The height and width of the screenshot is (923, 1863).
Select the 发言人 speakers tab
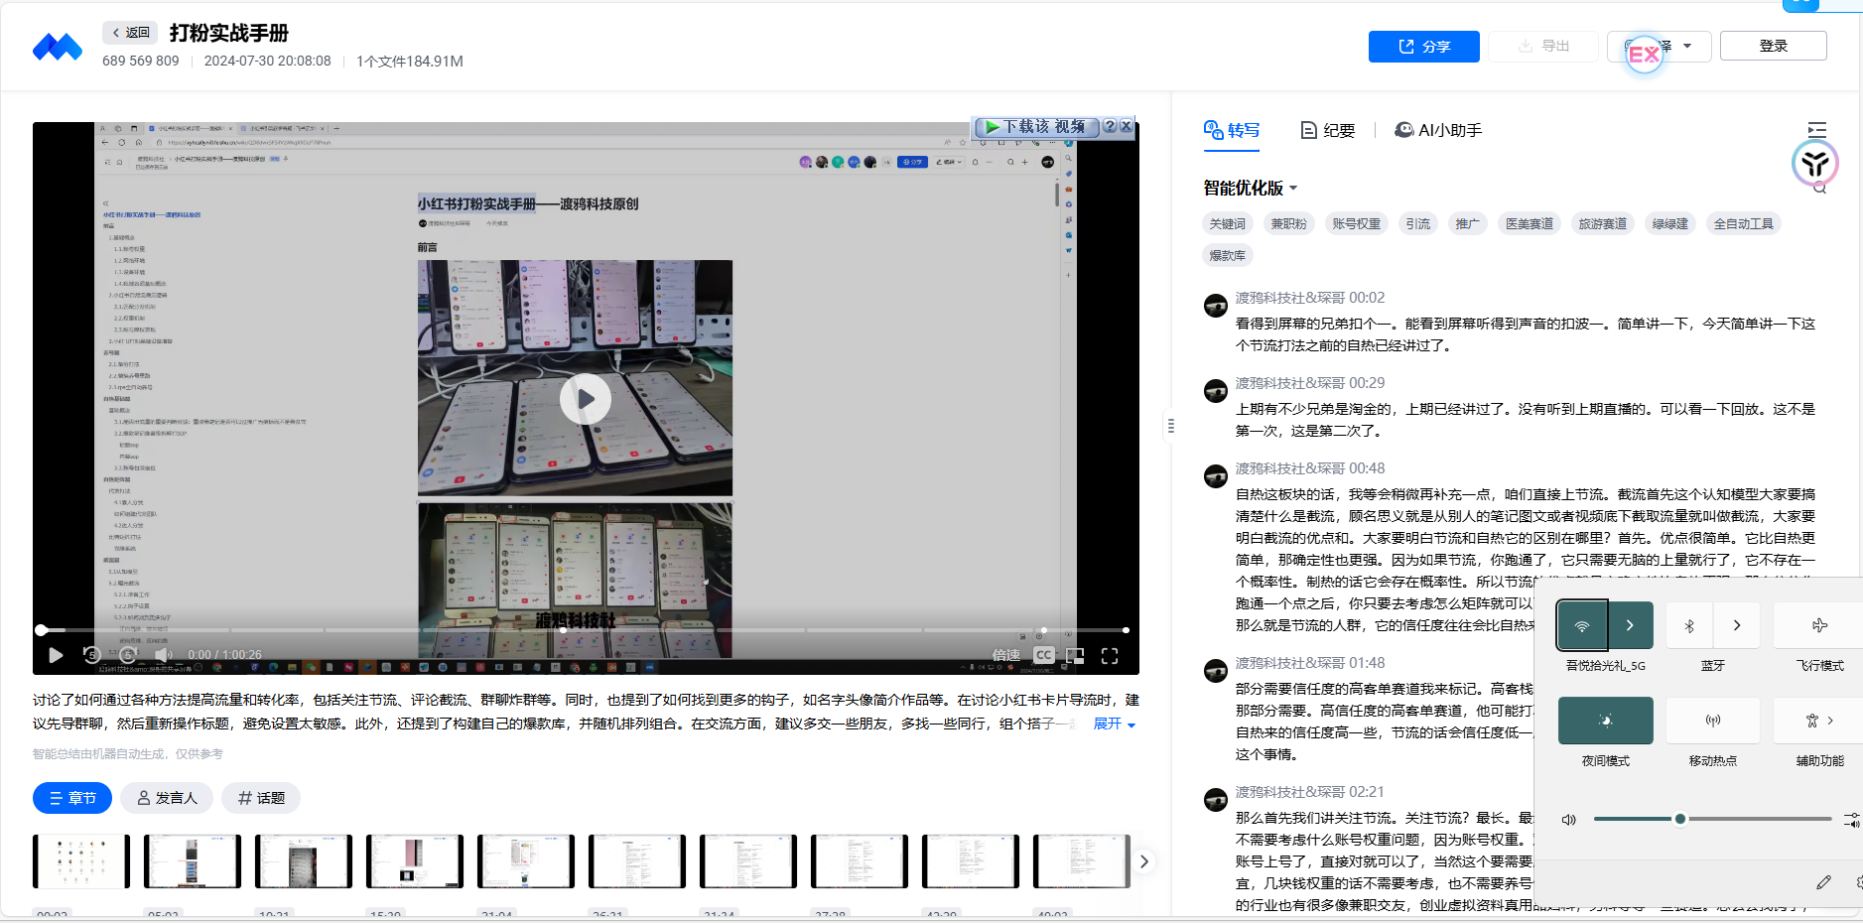[167, 798]
